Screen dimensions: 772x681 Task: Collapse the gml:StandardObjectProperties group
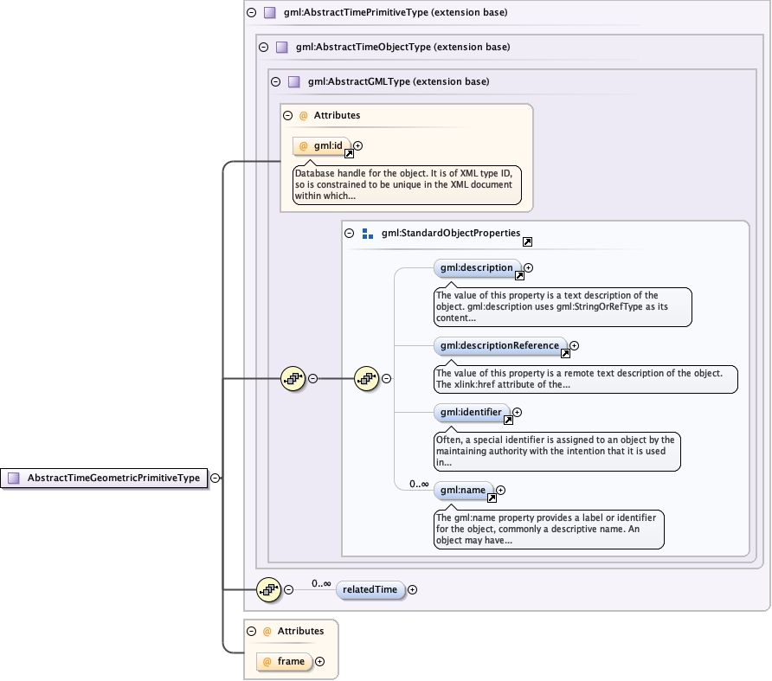tap(349, 233)
